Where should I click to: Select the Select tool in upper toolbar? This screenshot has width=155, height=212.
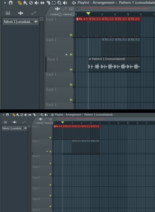(x=54, y=3)
